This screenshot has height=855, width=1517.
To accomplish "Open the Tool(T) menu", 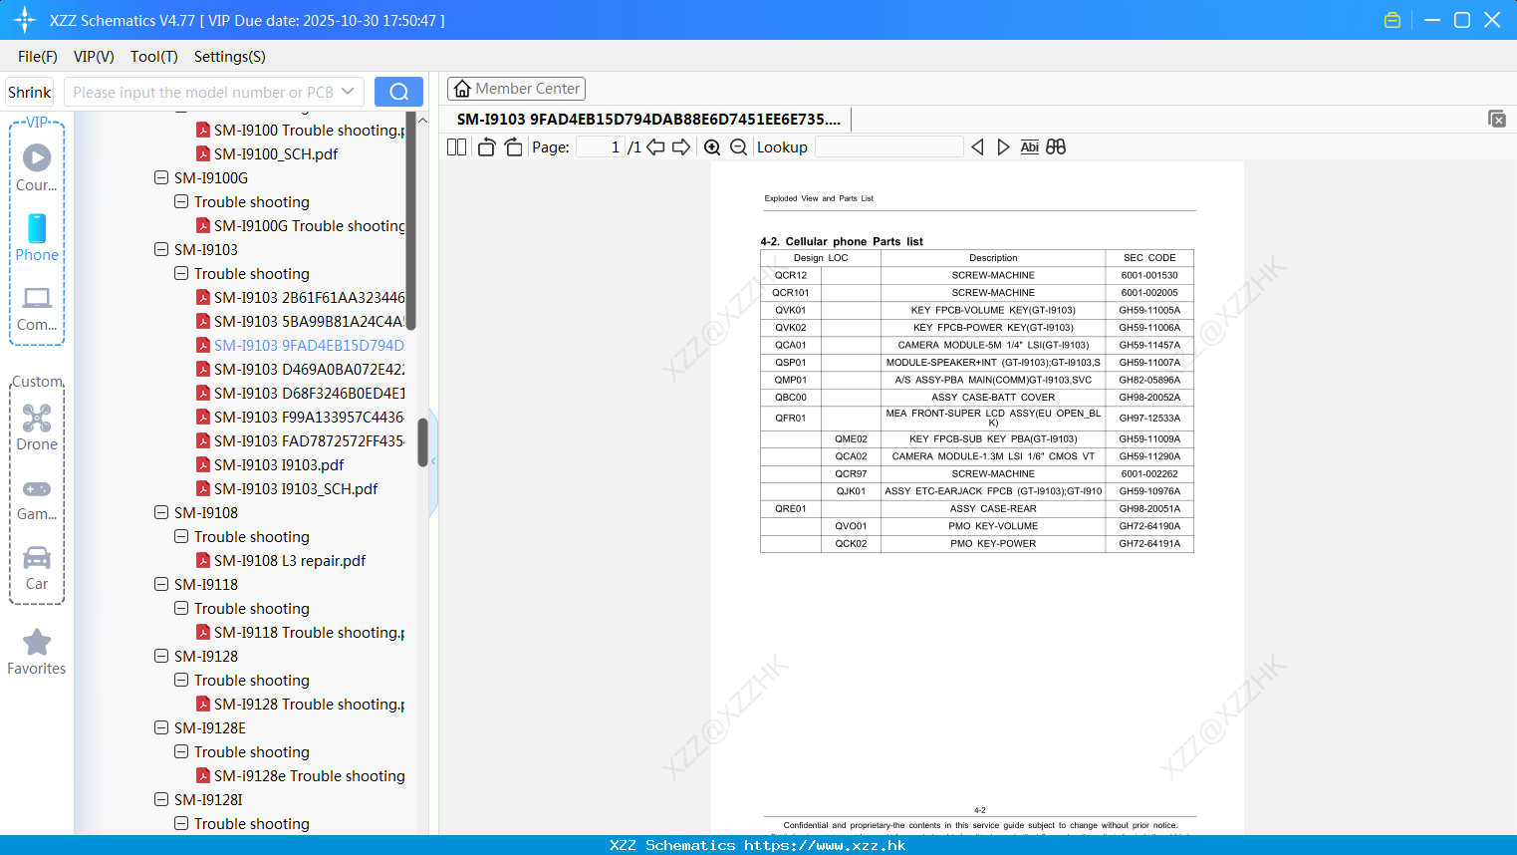I will tap(154, 57).
